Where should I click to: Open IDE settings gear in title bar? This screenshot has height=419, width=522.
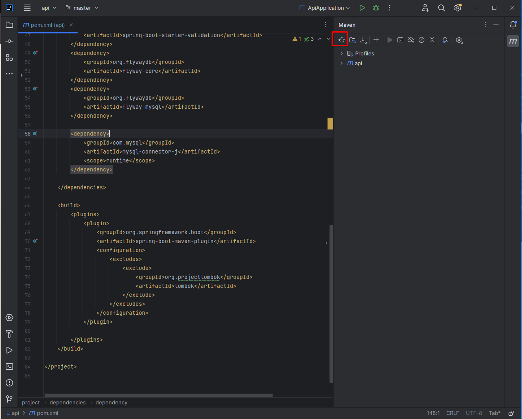coord(458,8)
